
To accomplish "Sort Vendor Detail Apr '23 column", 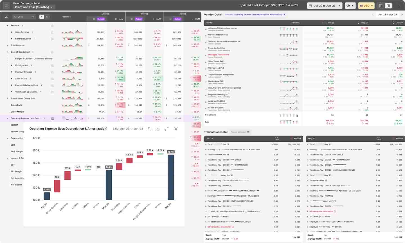I will point(393,23).
